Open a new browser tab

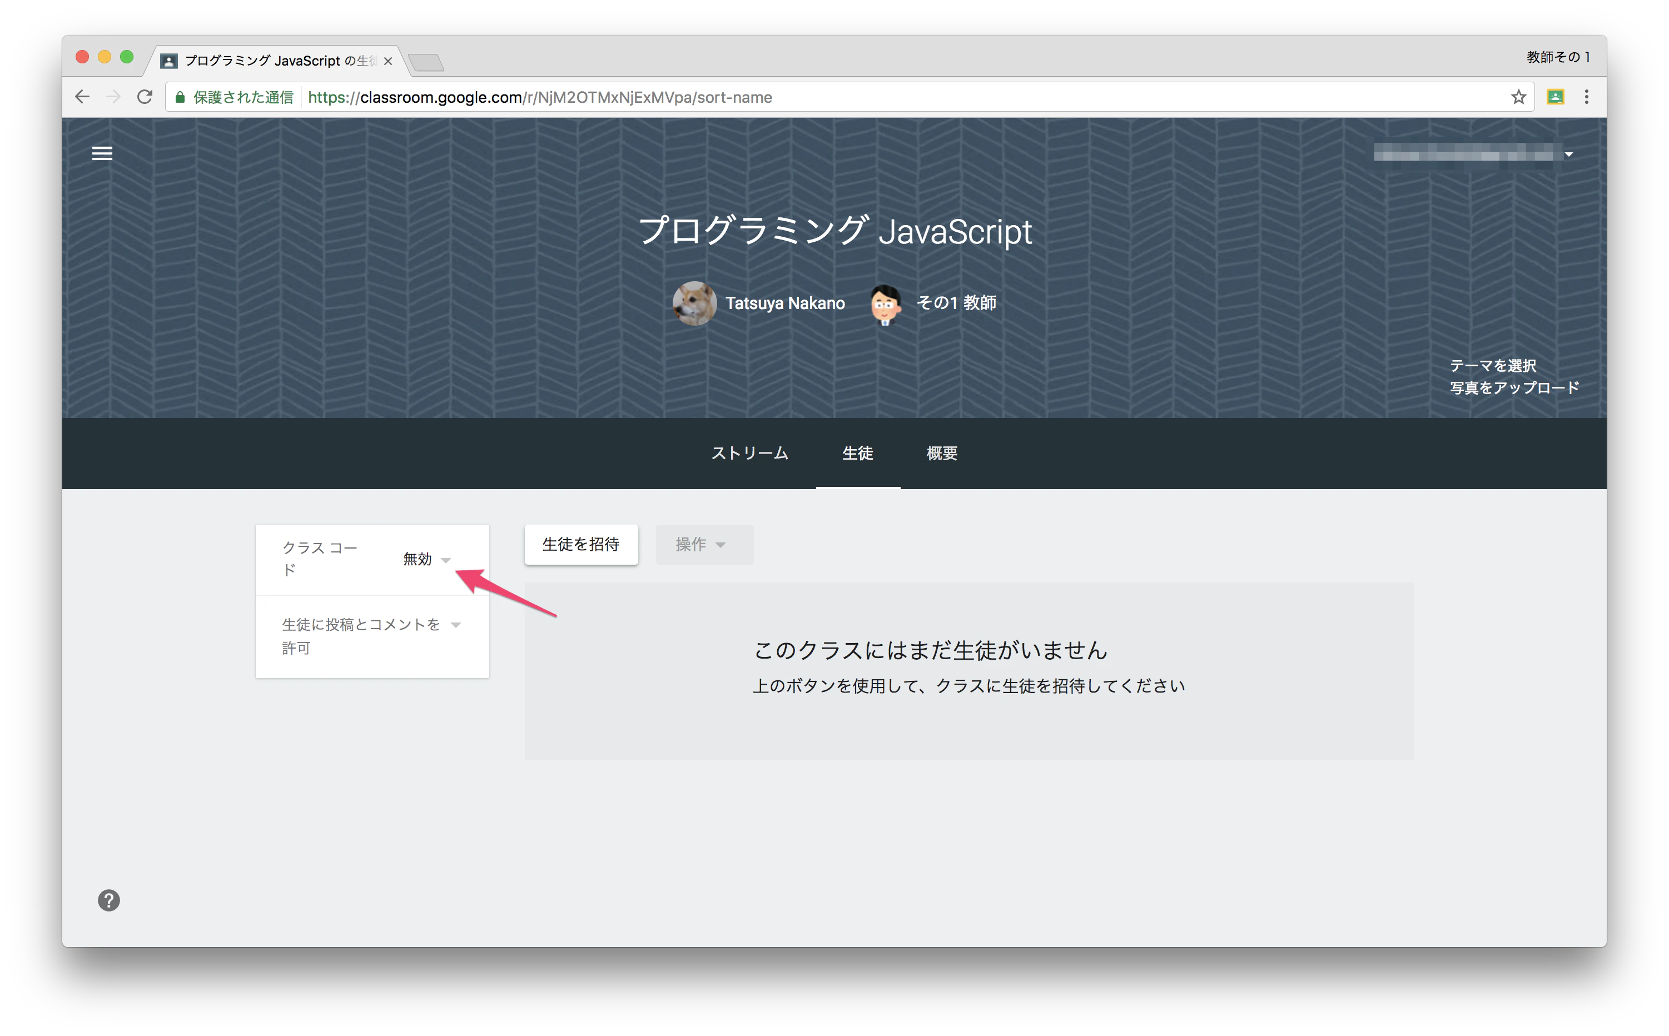pyautogui.click(x=426, y=62)
